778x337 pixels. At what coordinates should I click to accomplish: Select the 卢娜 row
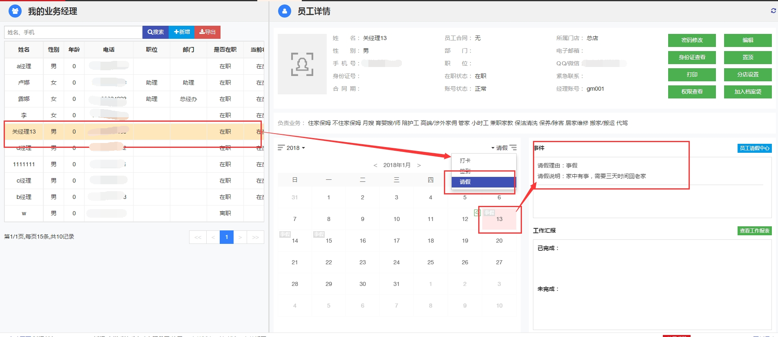[134, 83]
